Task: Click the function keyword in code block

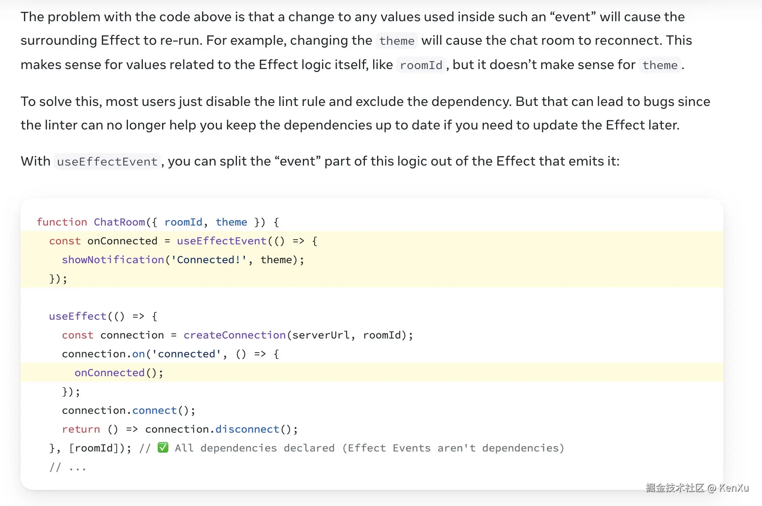Action: pos(62,222)
